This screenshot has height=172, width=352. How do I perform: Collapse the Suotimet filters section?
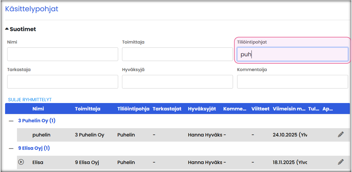coord(21,29)
